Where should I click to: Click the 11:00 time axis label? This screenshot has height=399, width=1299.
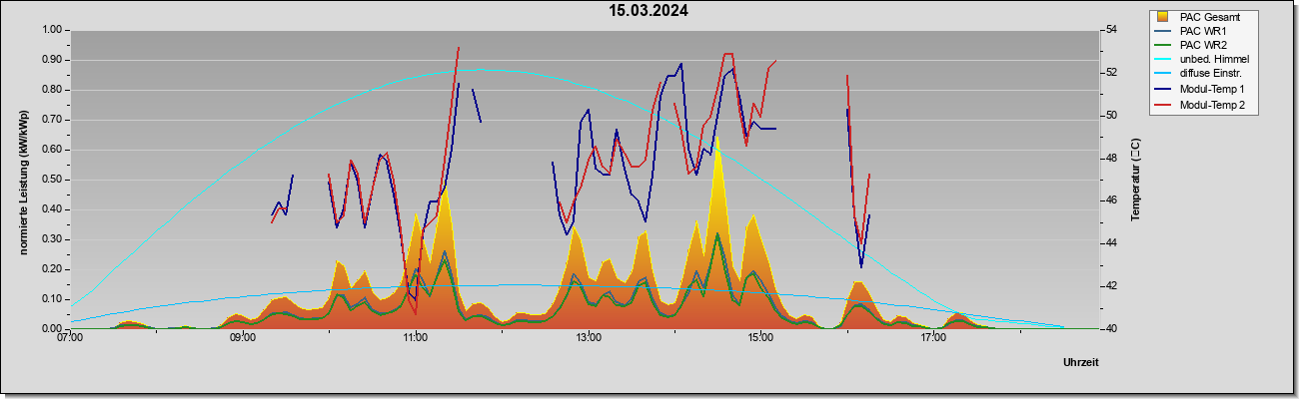pyautogui.click(x=416, y=338)
